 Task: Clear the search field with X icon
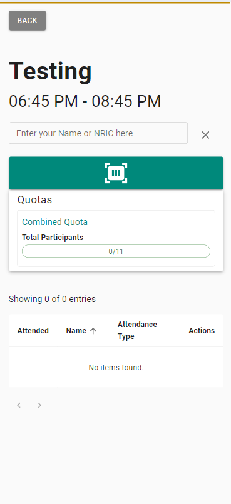205,135
